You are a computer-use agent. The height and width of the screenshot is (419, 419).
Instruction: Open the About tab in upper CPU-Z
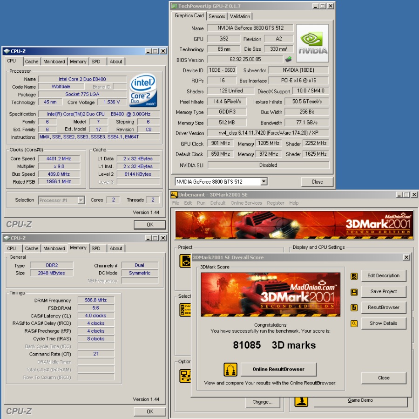116,62
